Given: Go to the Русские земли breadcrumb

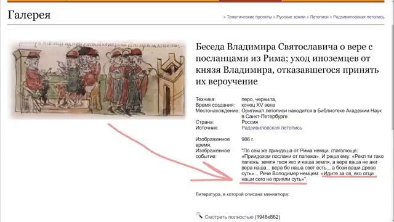Looking at the screenshot, I should point(291,17).
